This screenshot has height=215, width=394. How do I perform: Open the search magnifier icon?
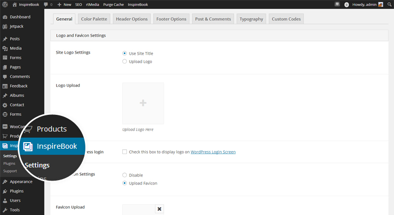click(x=389, y=5)
